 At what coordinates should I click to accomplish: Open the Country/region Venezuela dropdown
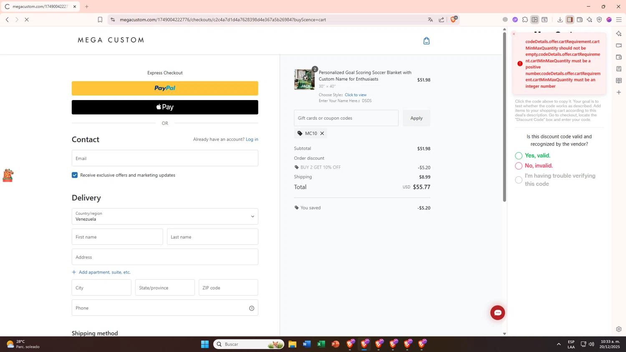tap(165, 216)
